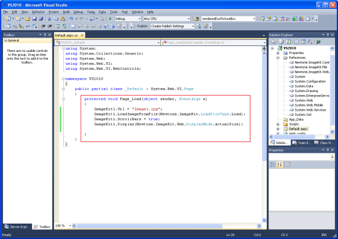Collapse the General group in Toolbox
Image resolution: width=338 pixels, height=239 pixels.
point(6,41)
